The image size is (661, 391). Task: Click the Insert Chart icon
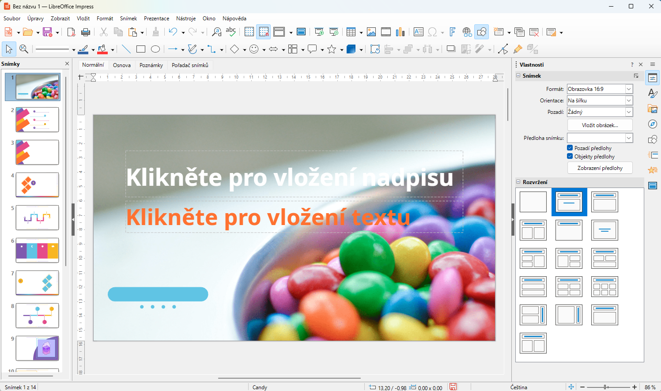[x=400, y=32]
